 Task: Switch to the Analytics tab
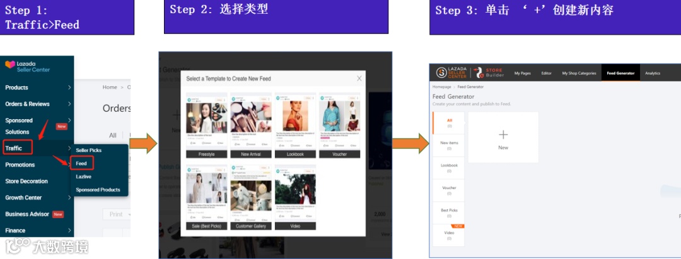(x=653, y=73)
